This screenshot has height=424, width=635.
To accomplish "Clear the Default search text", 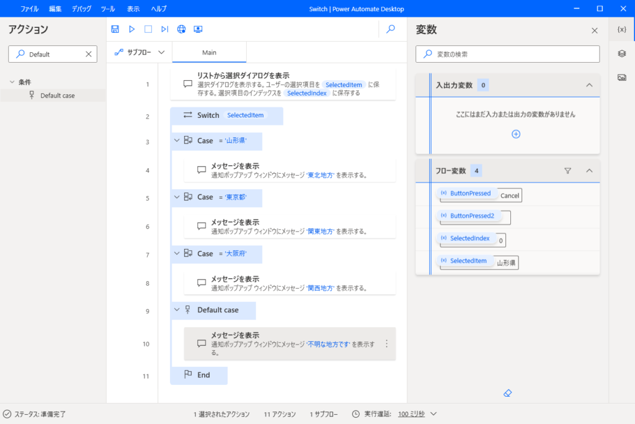I will tap(88, 54).
